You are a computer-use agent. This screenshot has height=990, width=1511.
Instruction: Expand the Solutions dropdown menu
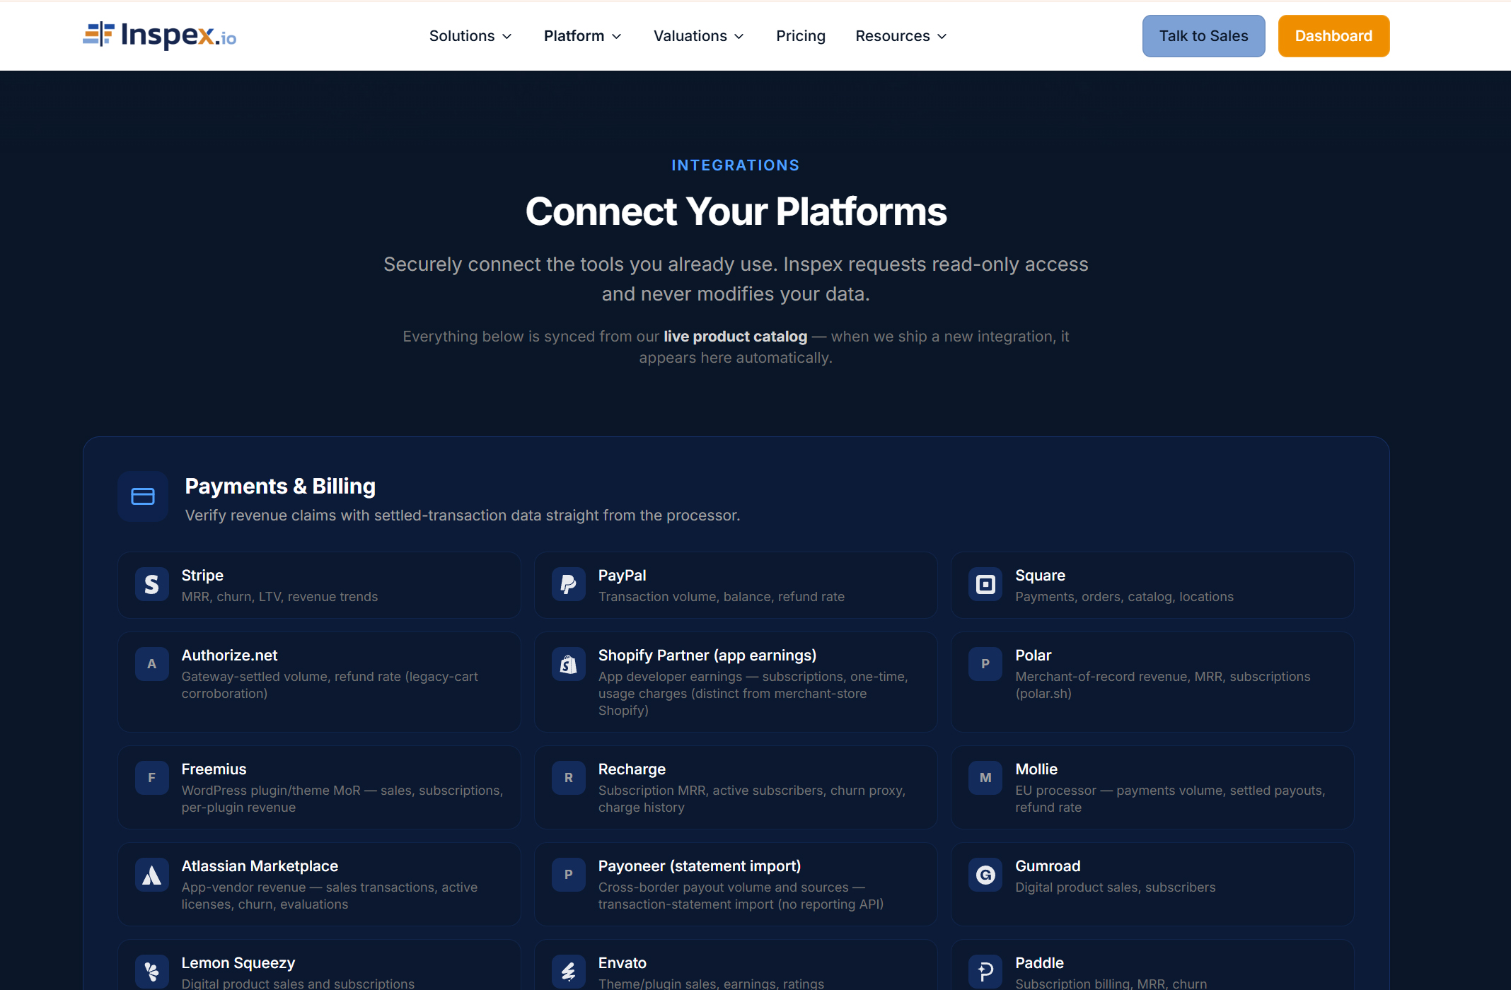click(470, 36)
